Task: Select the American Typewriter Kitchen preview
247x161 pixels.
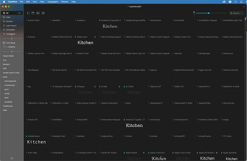Action: pos(134,126)
